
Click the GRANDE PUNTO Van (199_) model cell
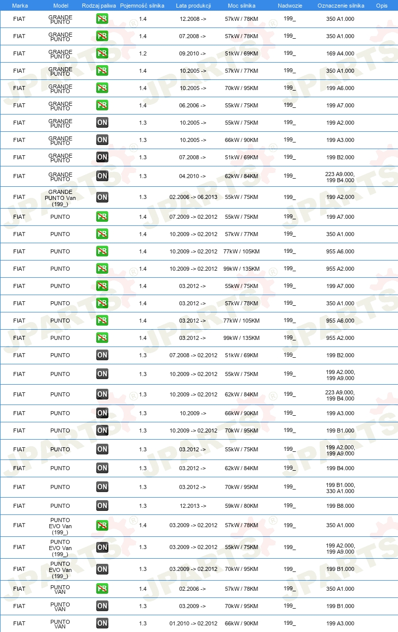(x=61, y=197)
